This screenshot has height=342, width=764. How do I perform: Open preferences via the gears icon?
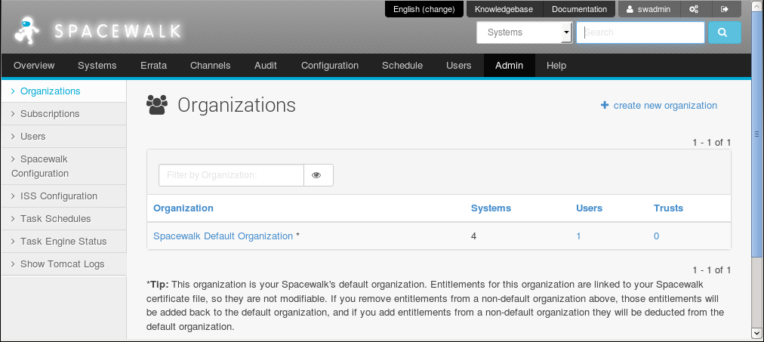coord(694,9)
